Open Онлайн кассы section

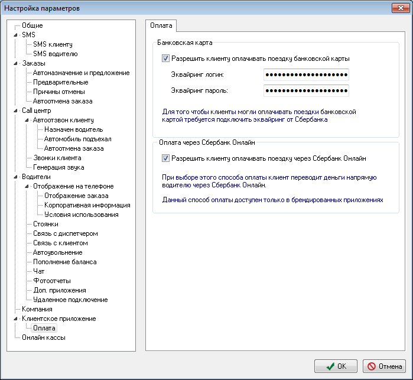(x=44, y=337)
